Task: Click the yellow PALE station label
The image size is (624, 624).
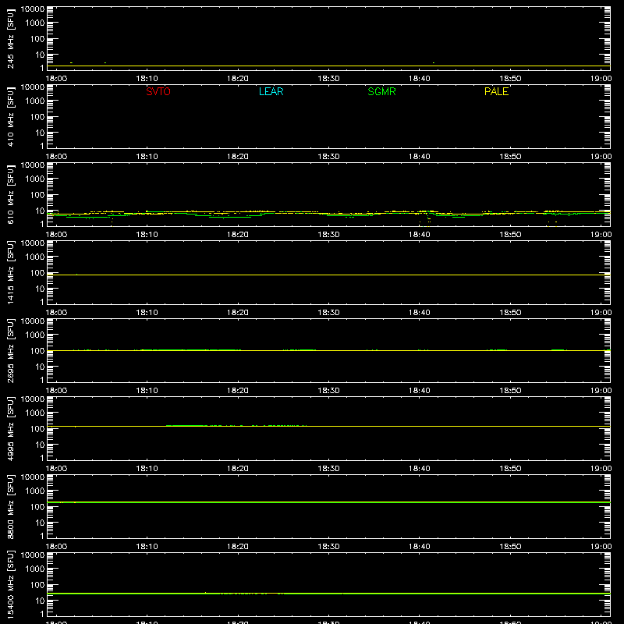Action: coord(496,91)
